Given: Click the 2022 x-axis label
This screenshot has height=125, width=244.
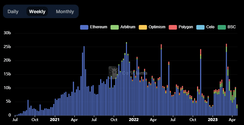Looking at the screenshot, I should [134, 120].
